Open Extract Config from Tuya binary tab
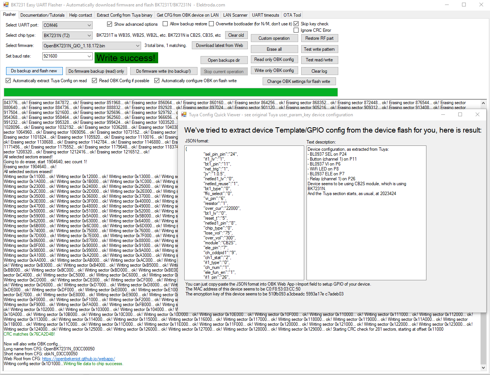490x375 pixels. pos(124,15)
